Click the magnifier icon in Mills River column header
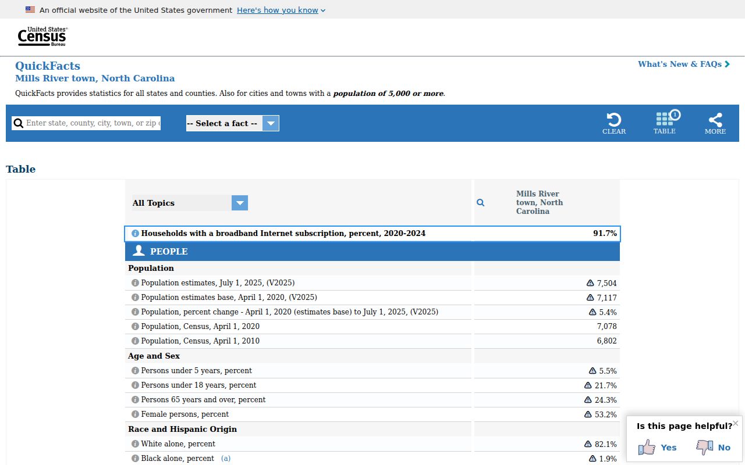This screenshot has width=745, height=465. point(481,202)
